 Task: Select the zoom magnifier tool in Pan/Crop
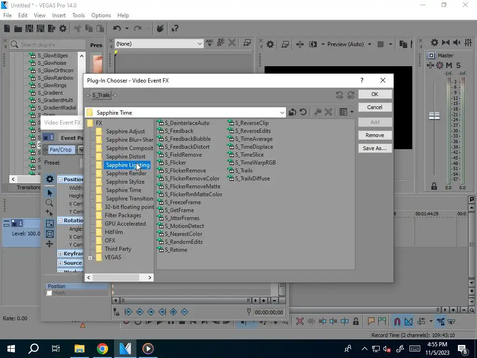49,203
